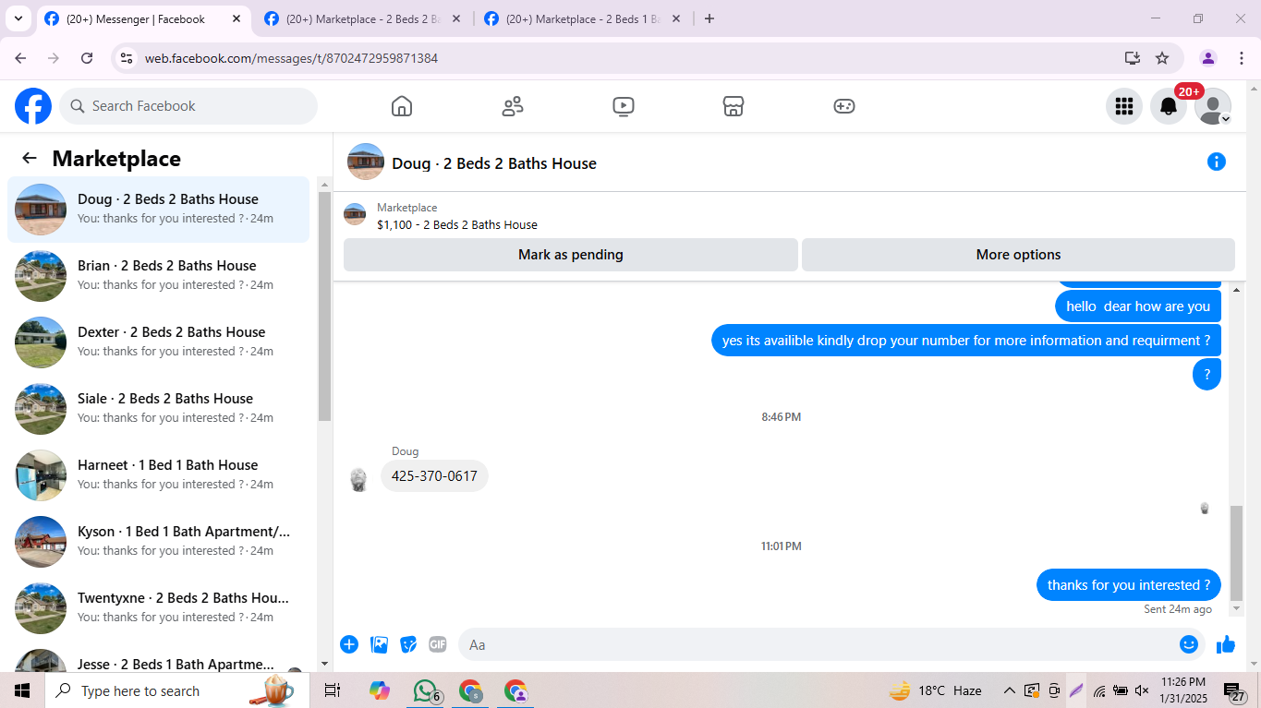Go back using the Marketplace back arrow
Screen dimensions: 1261x708
(30, 158)
